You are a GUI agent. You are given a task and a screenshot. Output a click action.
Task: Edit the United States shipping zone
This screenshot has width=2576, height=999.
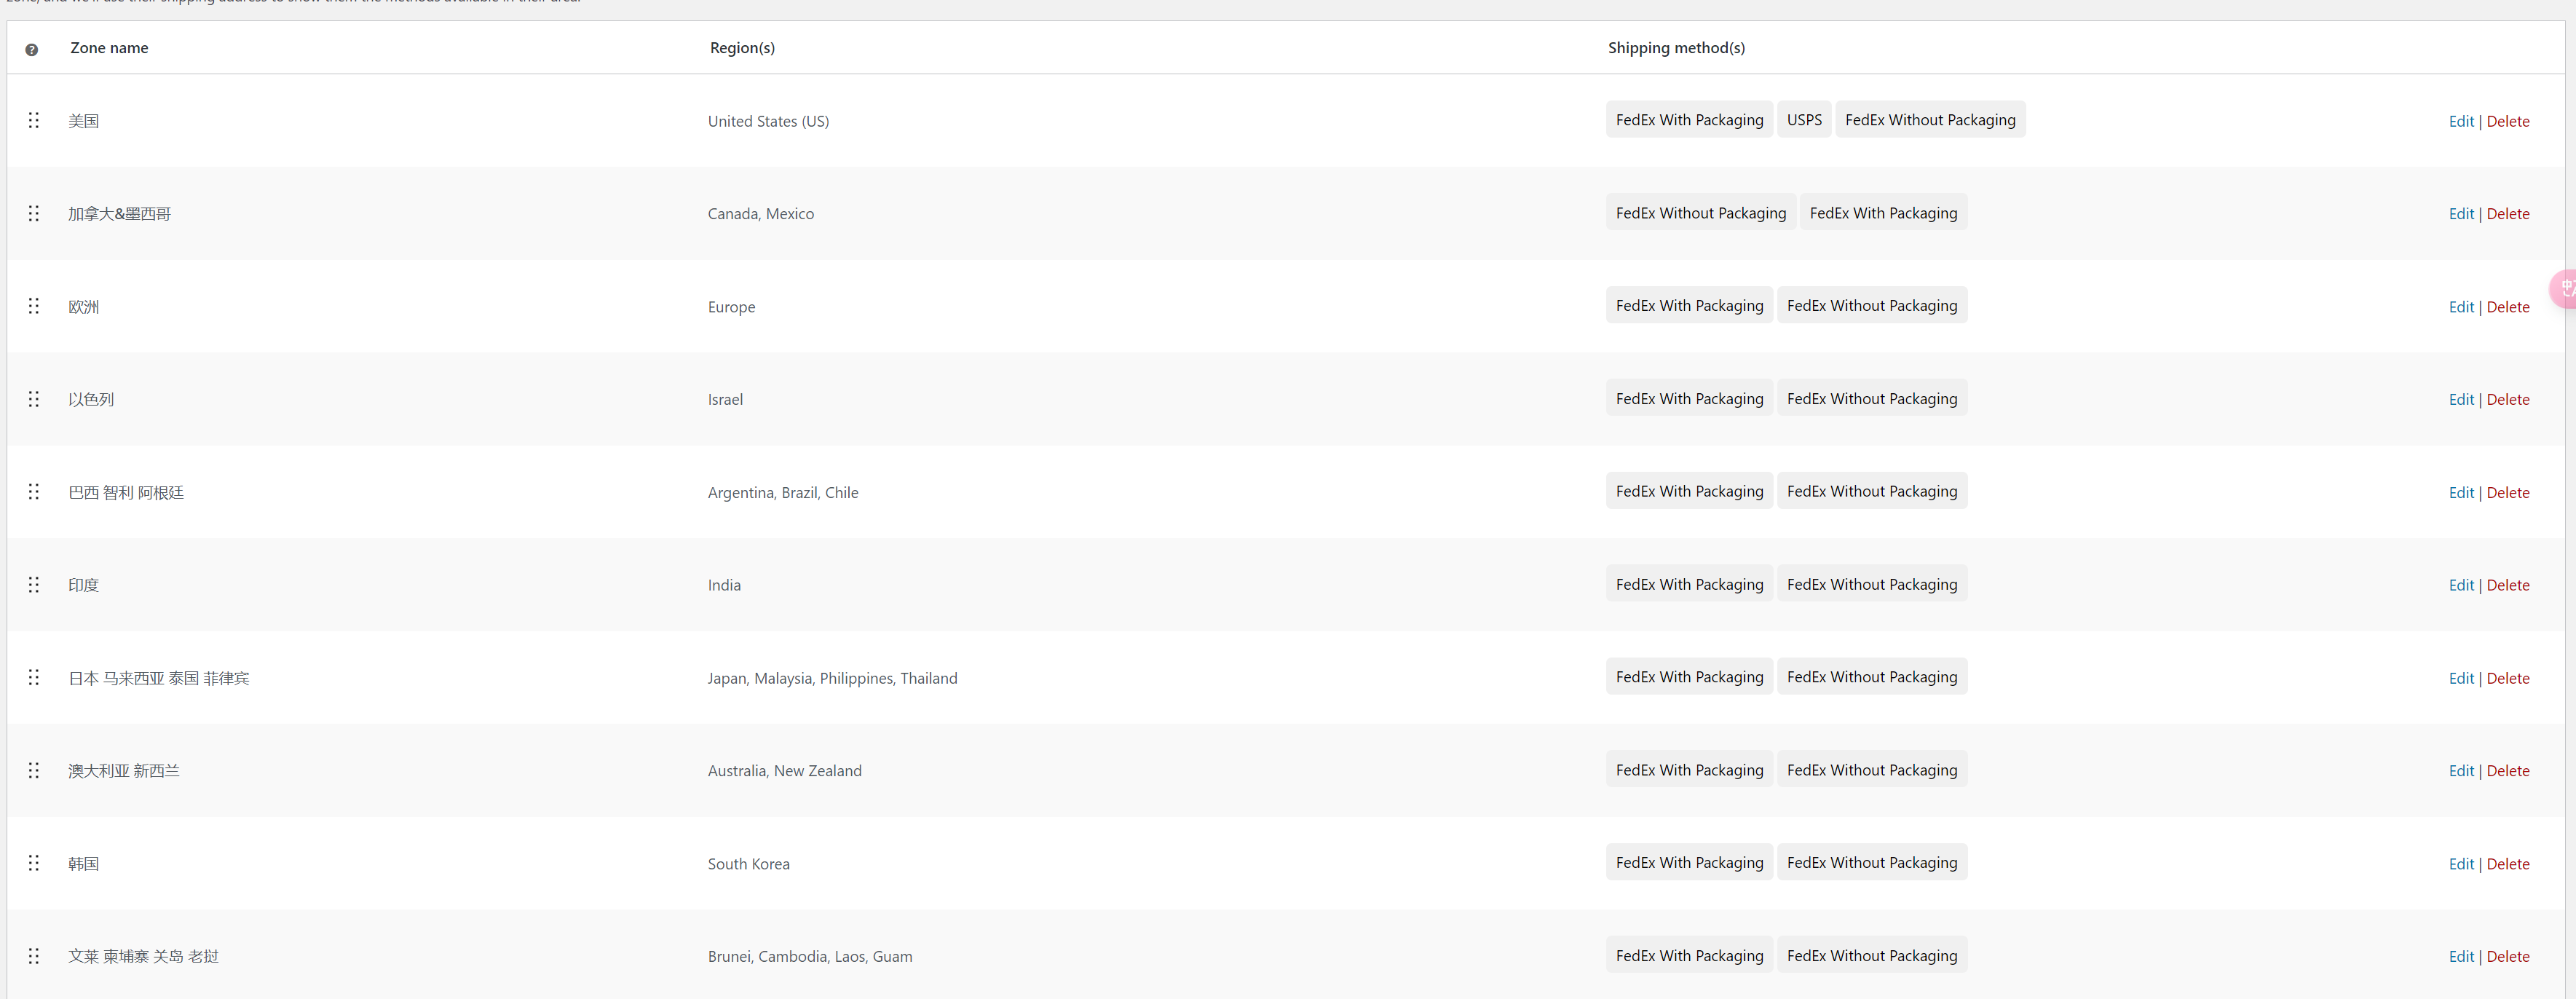click(x=2460, y=121)
